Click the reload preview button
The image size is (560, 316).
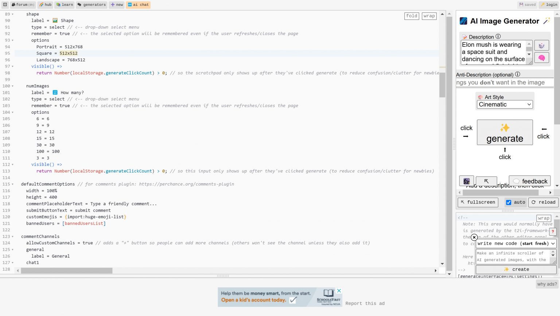click(x=543, y=202)
